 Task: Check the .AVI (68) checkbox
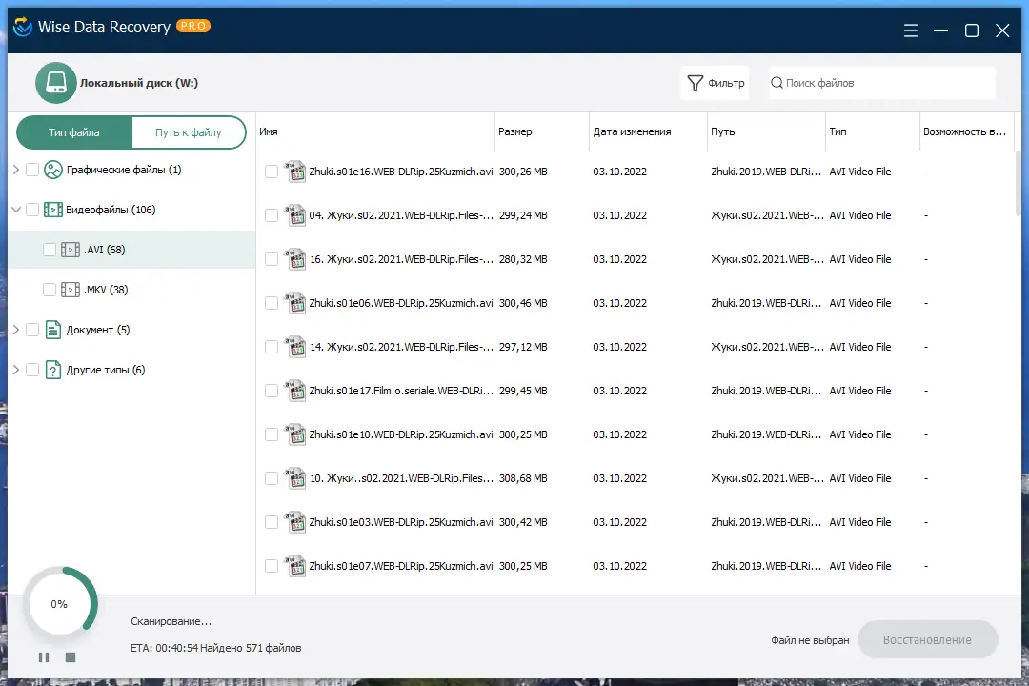50,251
